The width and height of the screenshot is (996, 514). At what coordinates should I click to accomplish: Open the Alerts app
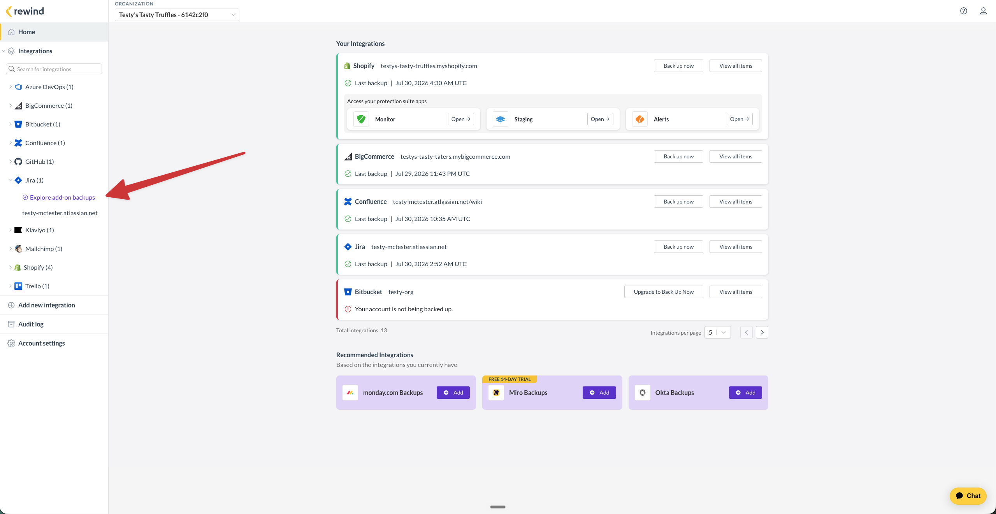point(740,119)
